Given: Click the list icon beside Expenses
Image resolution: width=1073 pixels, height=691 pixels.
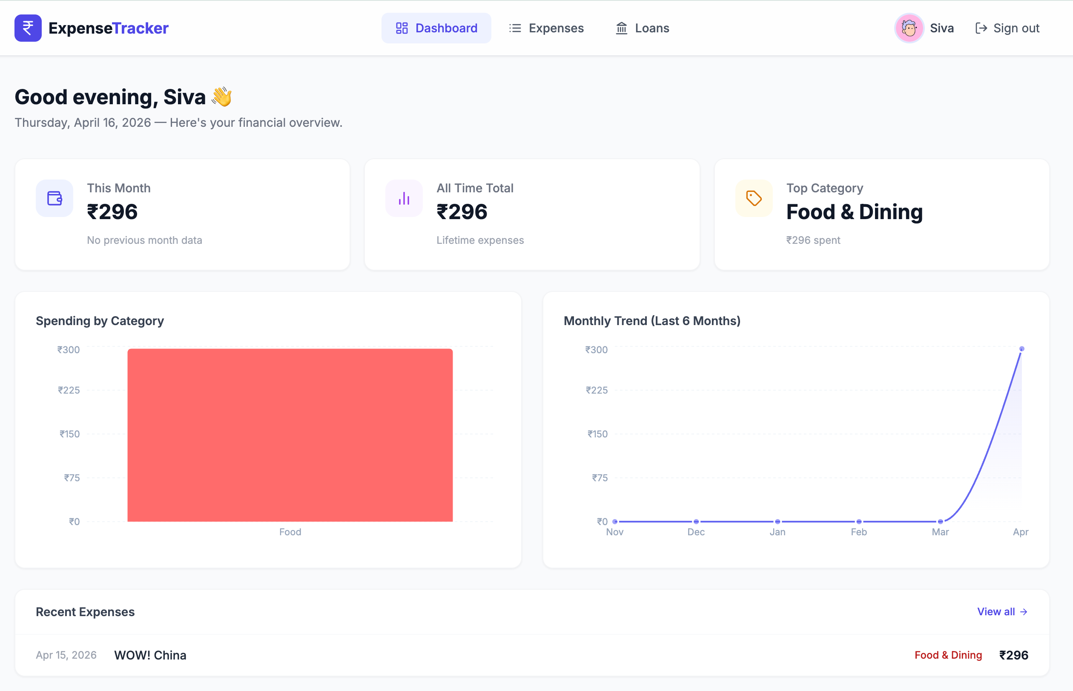Looking at the screenshot, I should (515, 28).
